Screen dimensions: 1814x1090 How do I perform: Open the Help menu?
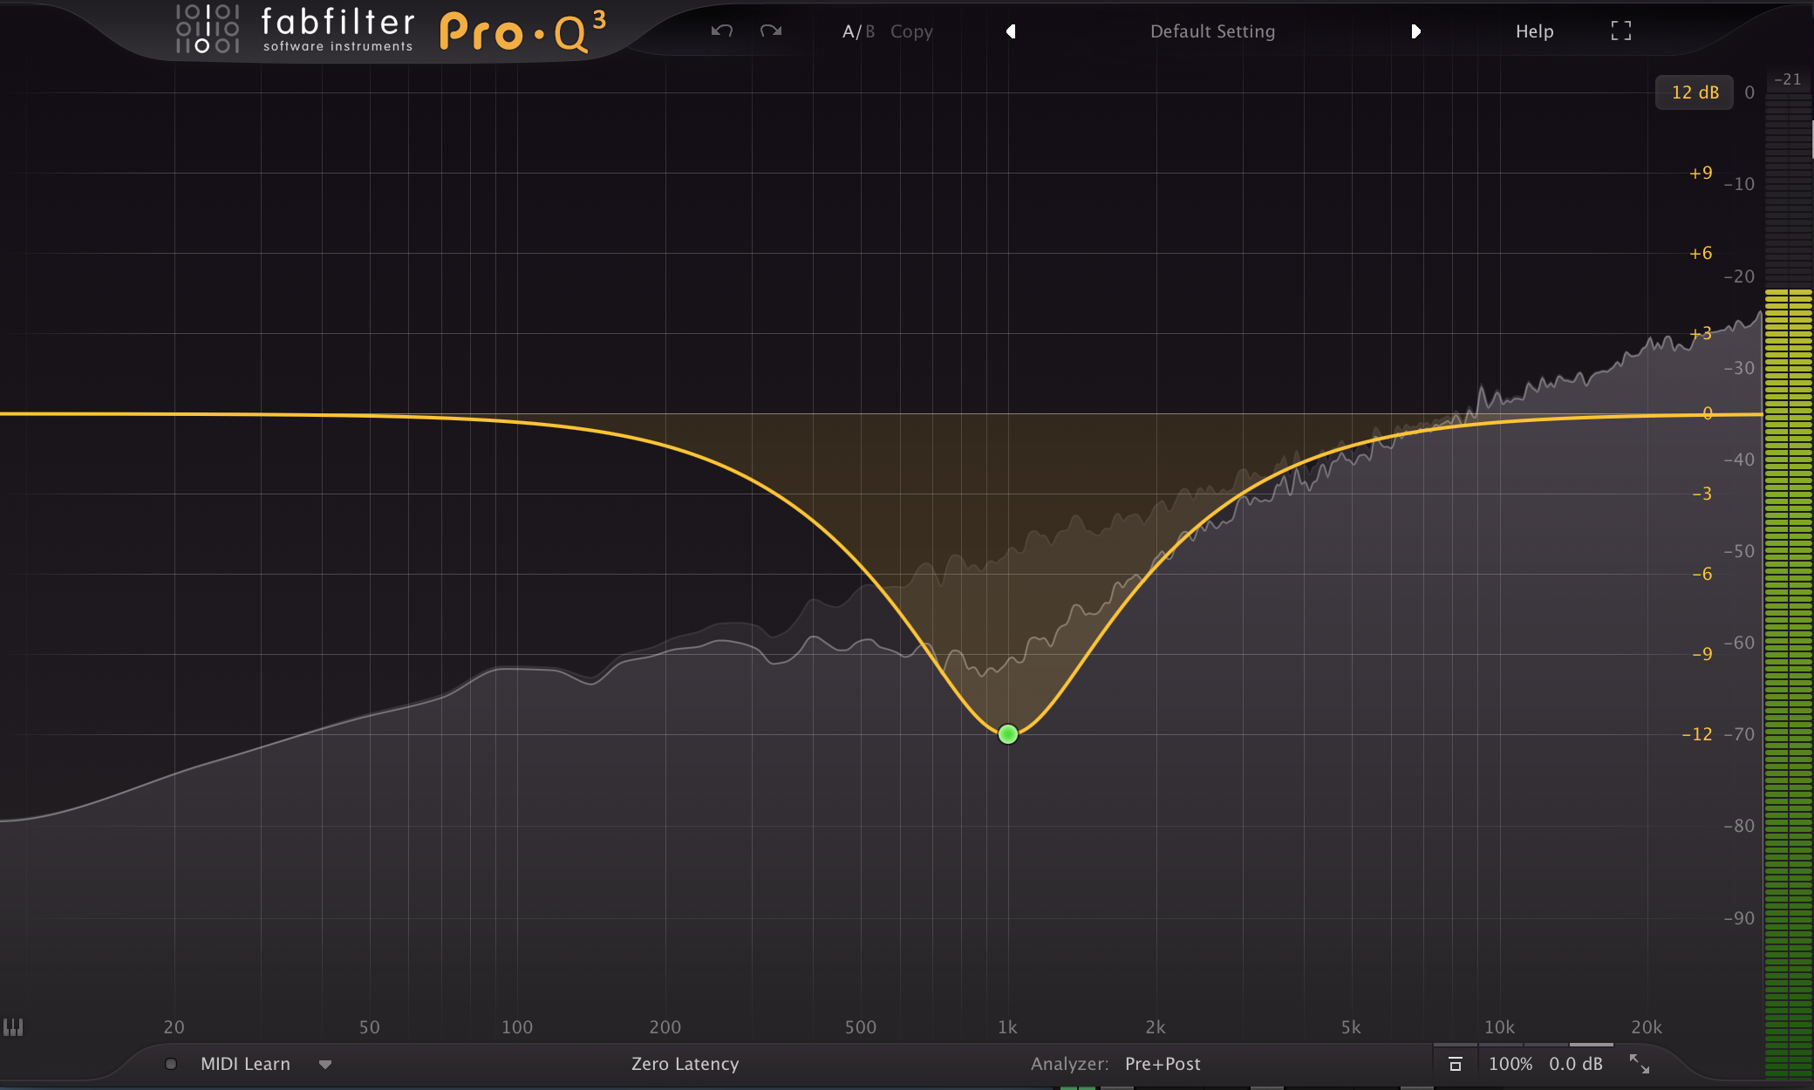[x=1534, y=31]
